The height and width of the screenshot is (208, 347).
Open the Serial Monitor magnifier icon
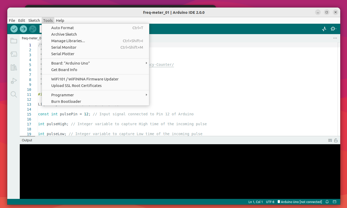(x=333, y=29)
